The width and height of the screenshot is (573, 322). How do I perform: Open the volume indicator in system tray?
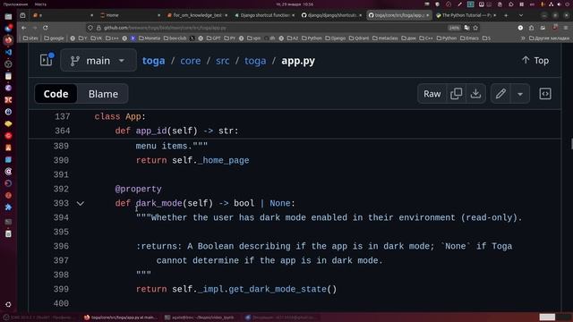(559, 4)
